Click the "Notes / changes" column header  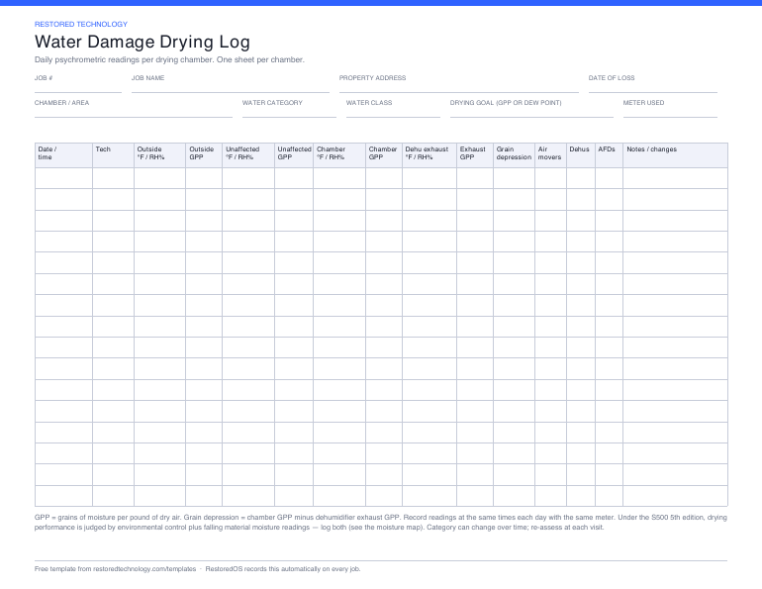(676, 155)
